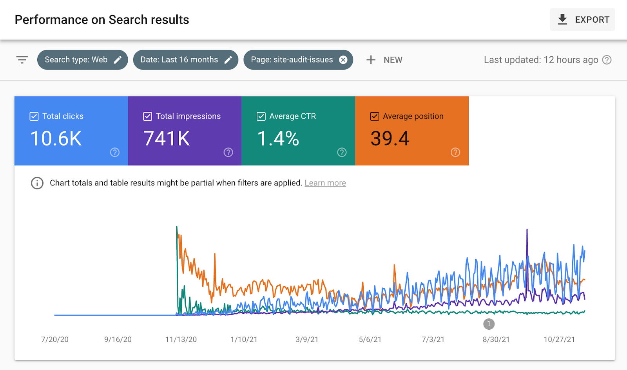
Task: Edit the Search type: Web filter
Action: click(118, 60)
